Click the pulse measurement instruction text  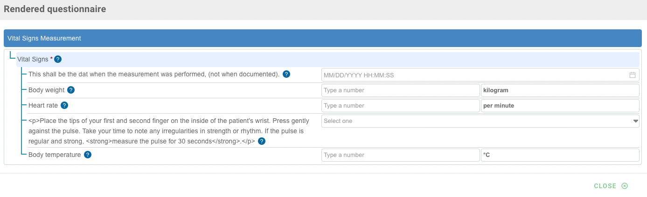click(x=168, y=131)
